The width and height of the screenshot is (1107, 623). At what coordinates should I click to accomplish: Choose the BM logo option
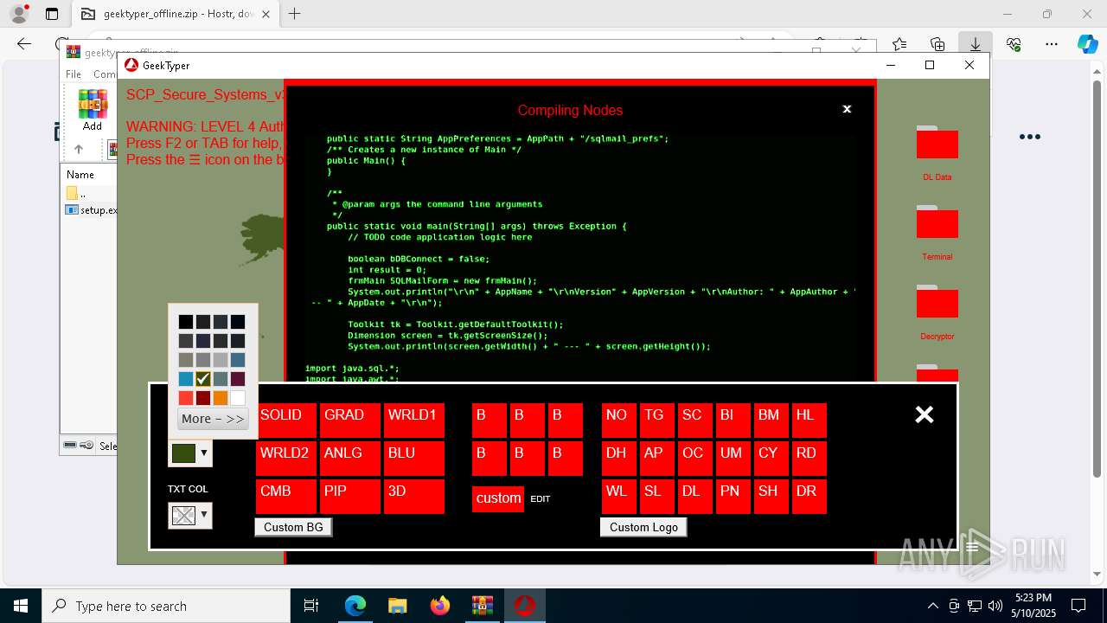[771, 420]
